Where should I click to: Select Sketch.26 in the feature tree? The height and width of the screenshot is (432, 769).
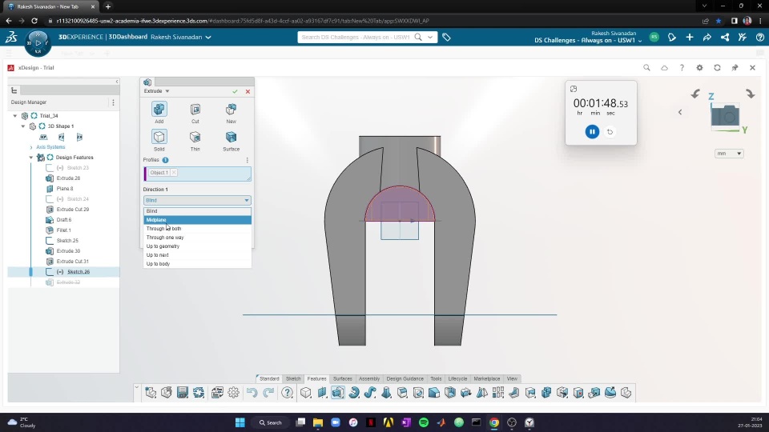[x=79, y=272]
